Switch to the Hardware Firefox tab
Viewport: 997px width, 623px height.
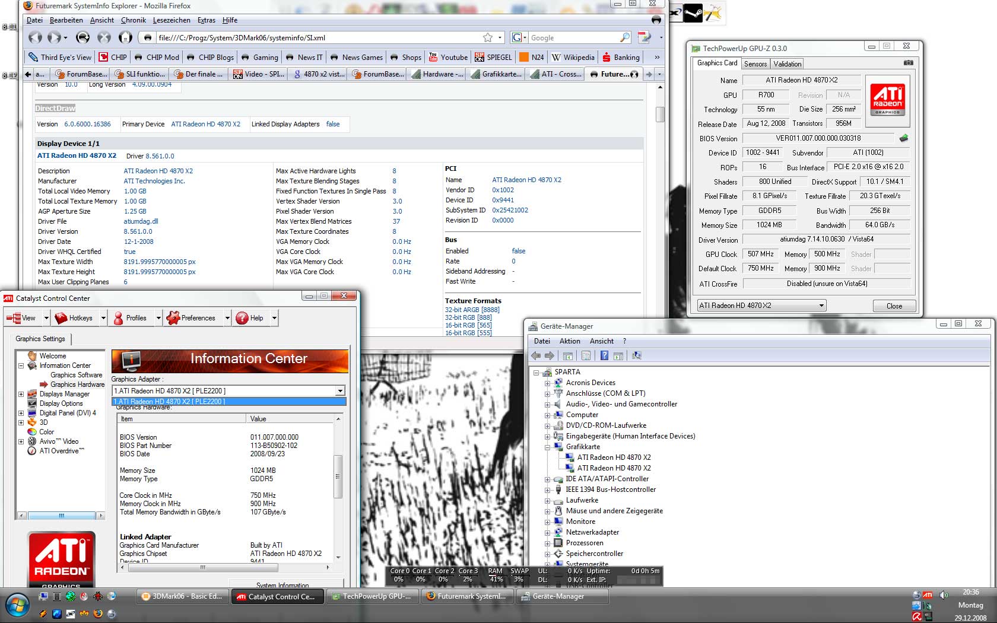(x=437, y=74)
